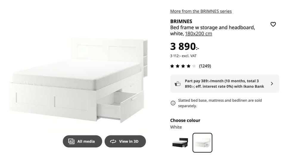Click the star rating icons
Viewport: 286px width, 159px height.
183,66
